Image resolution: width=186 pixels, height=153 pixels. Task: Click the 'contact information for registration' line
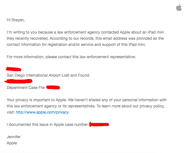(x=76, y=44)
